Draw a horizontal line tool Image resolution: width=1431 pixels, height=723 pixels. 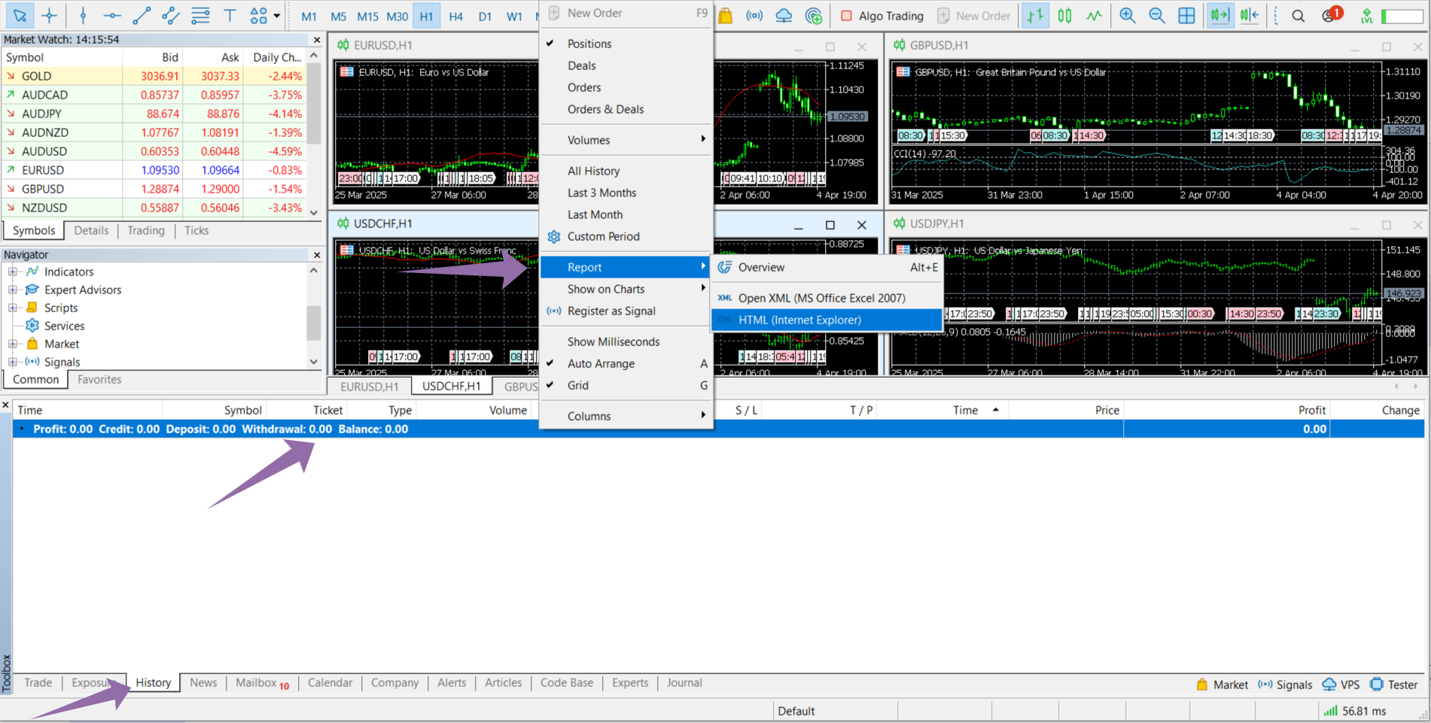click(x=112, y=15)
